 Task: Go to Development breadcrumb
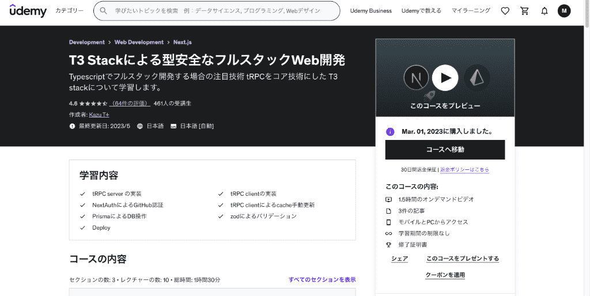coord(87,42)
